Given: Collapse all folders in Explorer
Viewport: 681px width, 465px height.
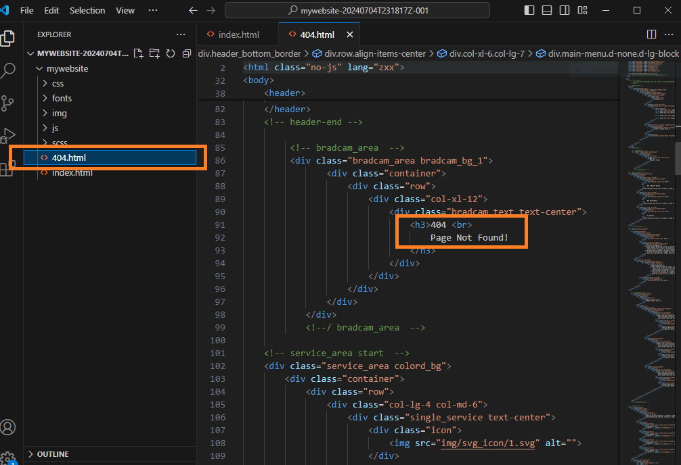Looking at the screenshot, I should (x=187, y=53).
